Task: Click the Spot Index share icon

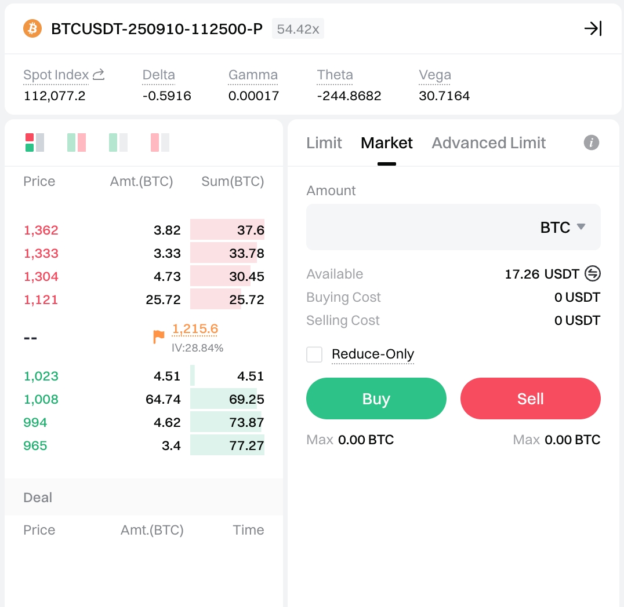Action: [99, 75]
